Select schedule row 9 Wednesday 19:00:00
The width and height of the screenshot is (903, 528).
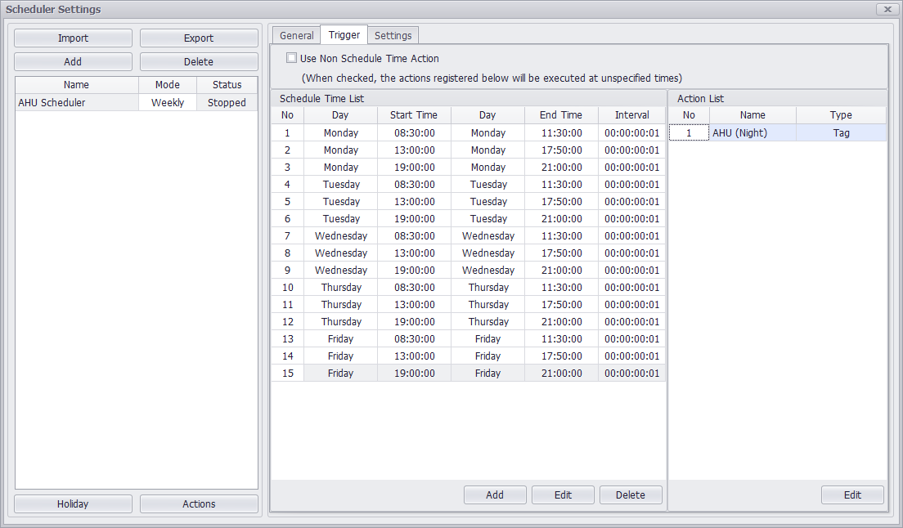point(413,271)
